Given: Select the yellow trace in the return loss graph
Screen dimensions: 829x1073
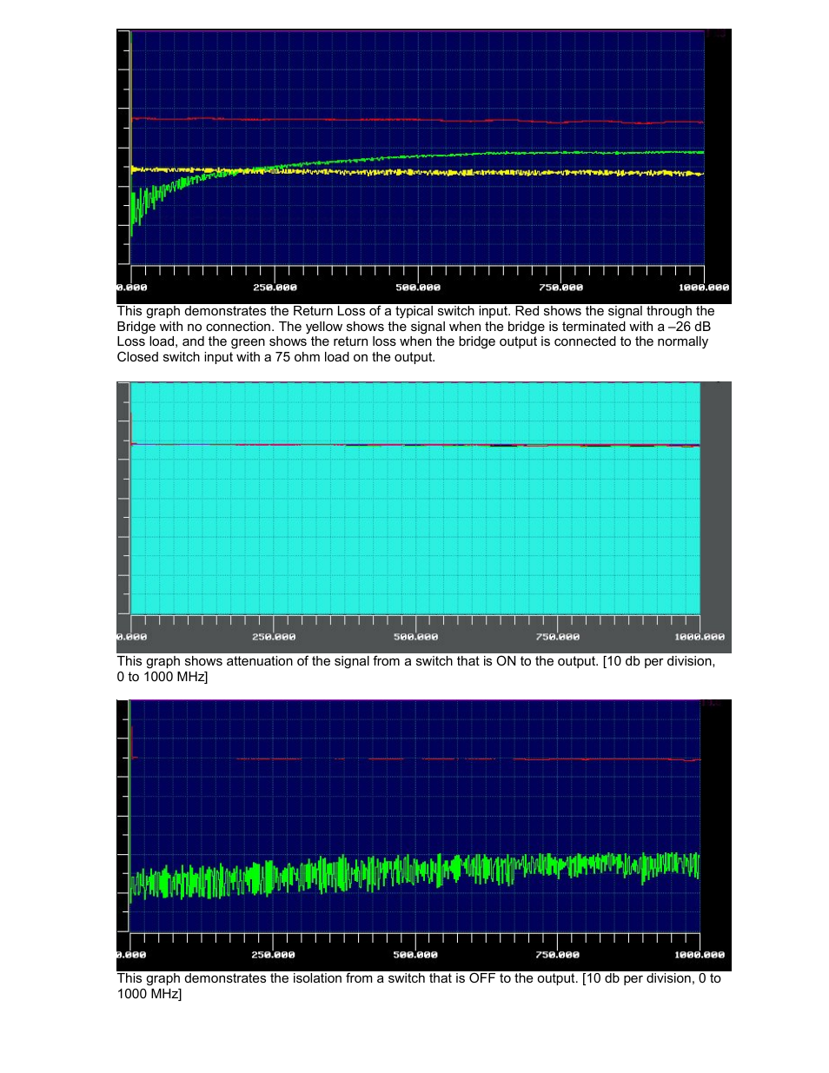Looking at the screenshot, I should pyautogui.click(x=417, y=172).
